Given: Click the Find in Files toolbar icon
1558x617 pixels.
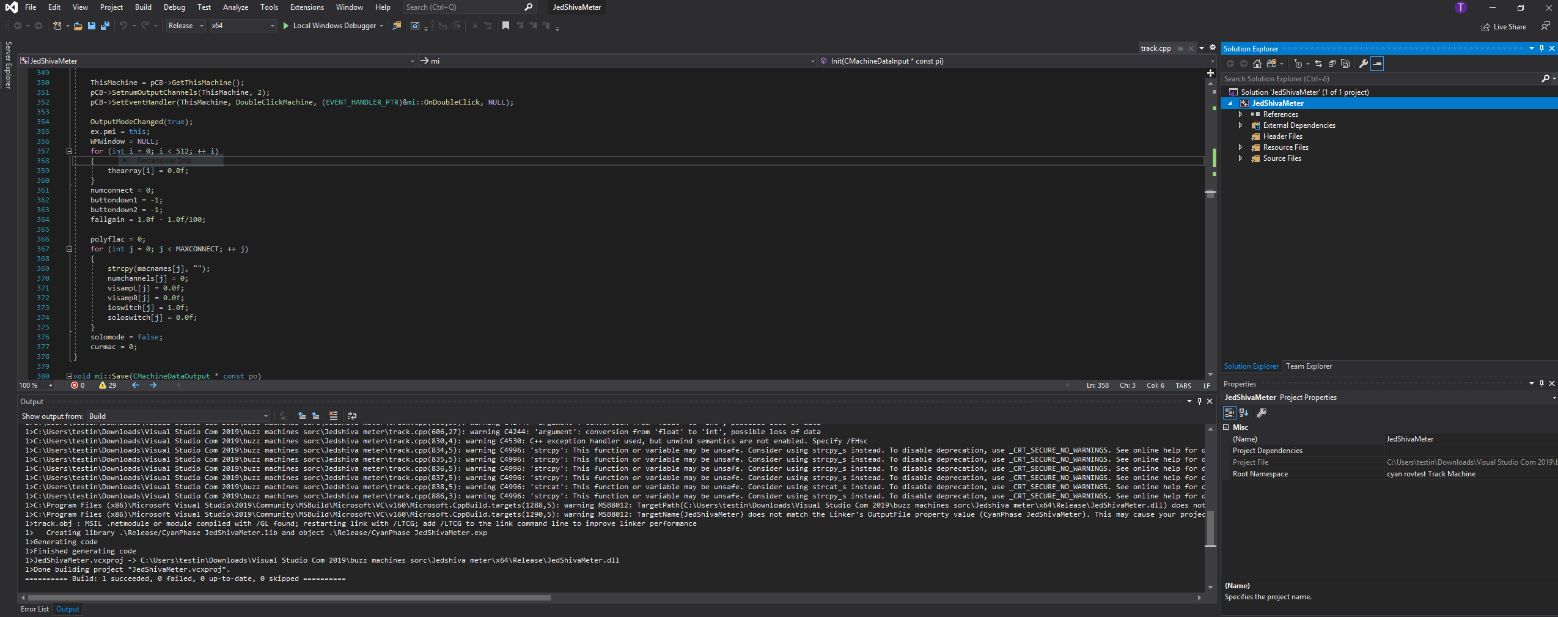Looking at the screenshot, I should coord(397,26).
